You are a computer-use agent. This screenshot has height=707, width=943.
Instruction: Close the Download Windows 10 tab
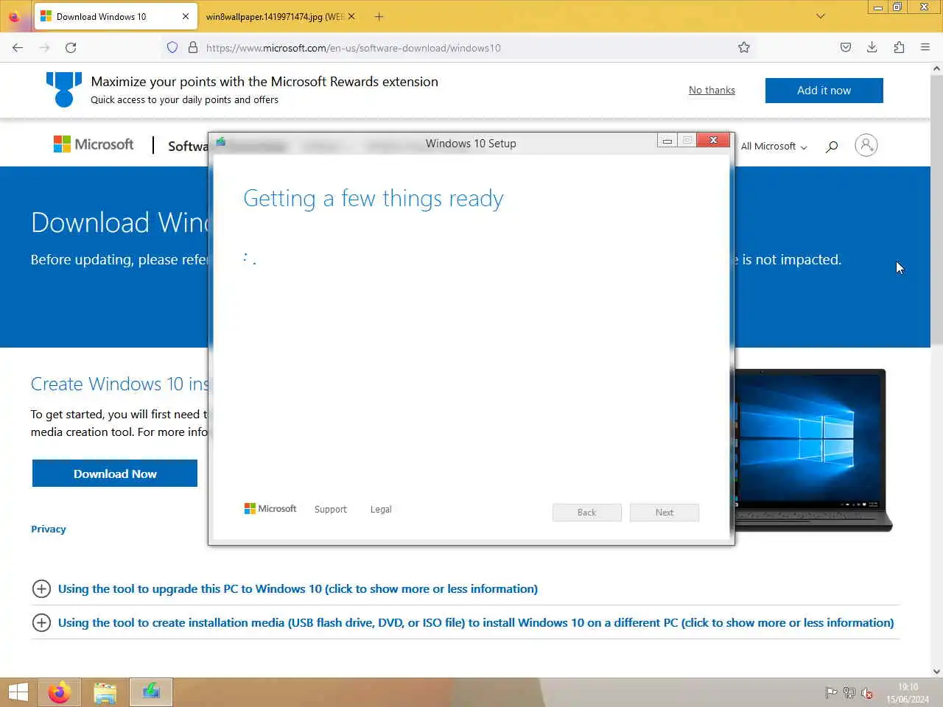pyautogui.click(x=186, y=16)
